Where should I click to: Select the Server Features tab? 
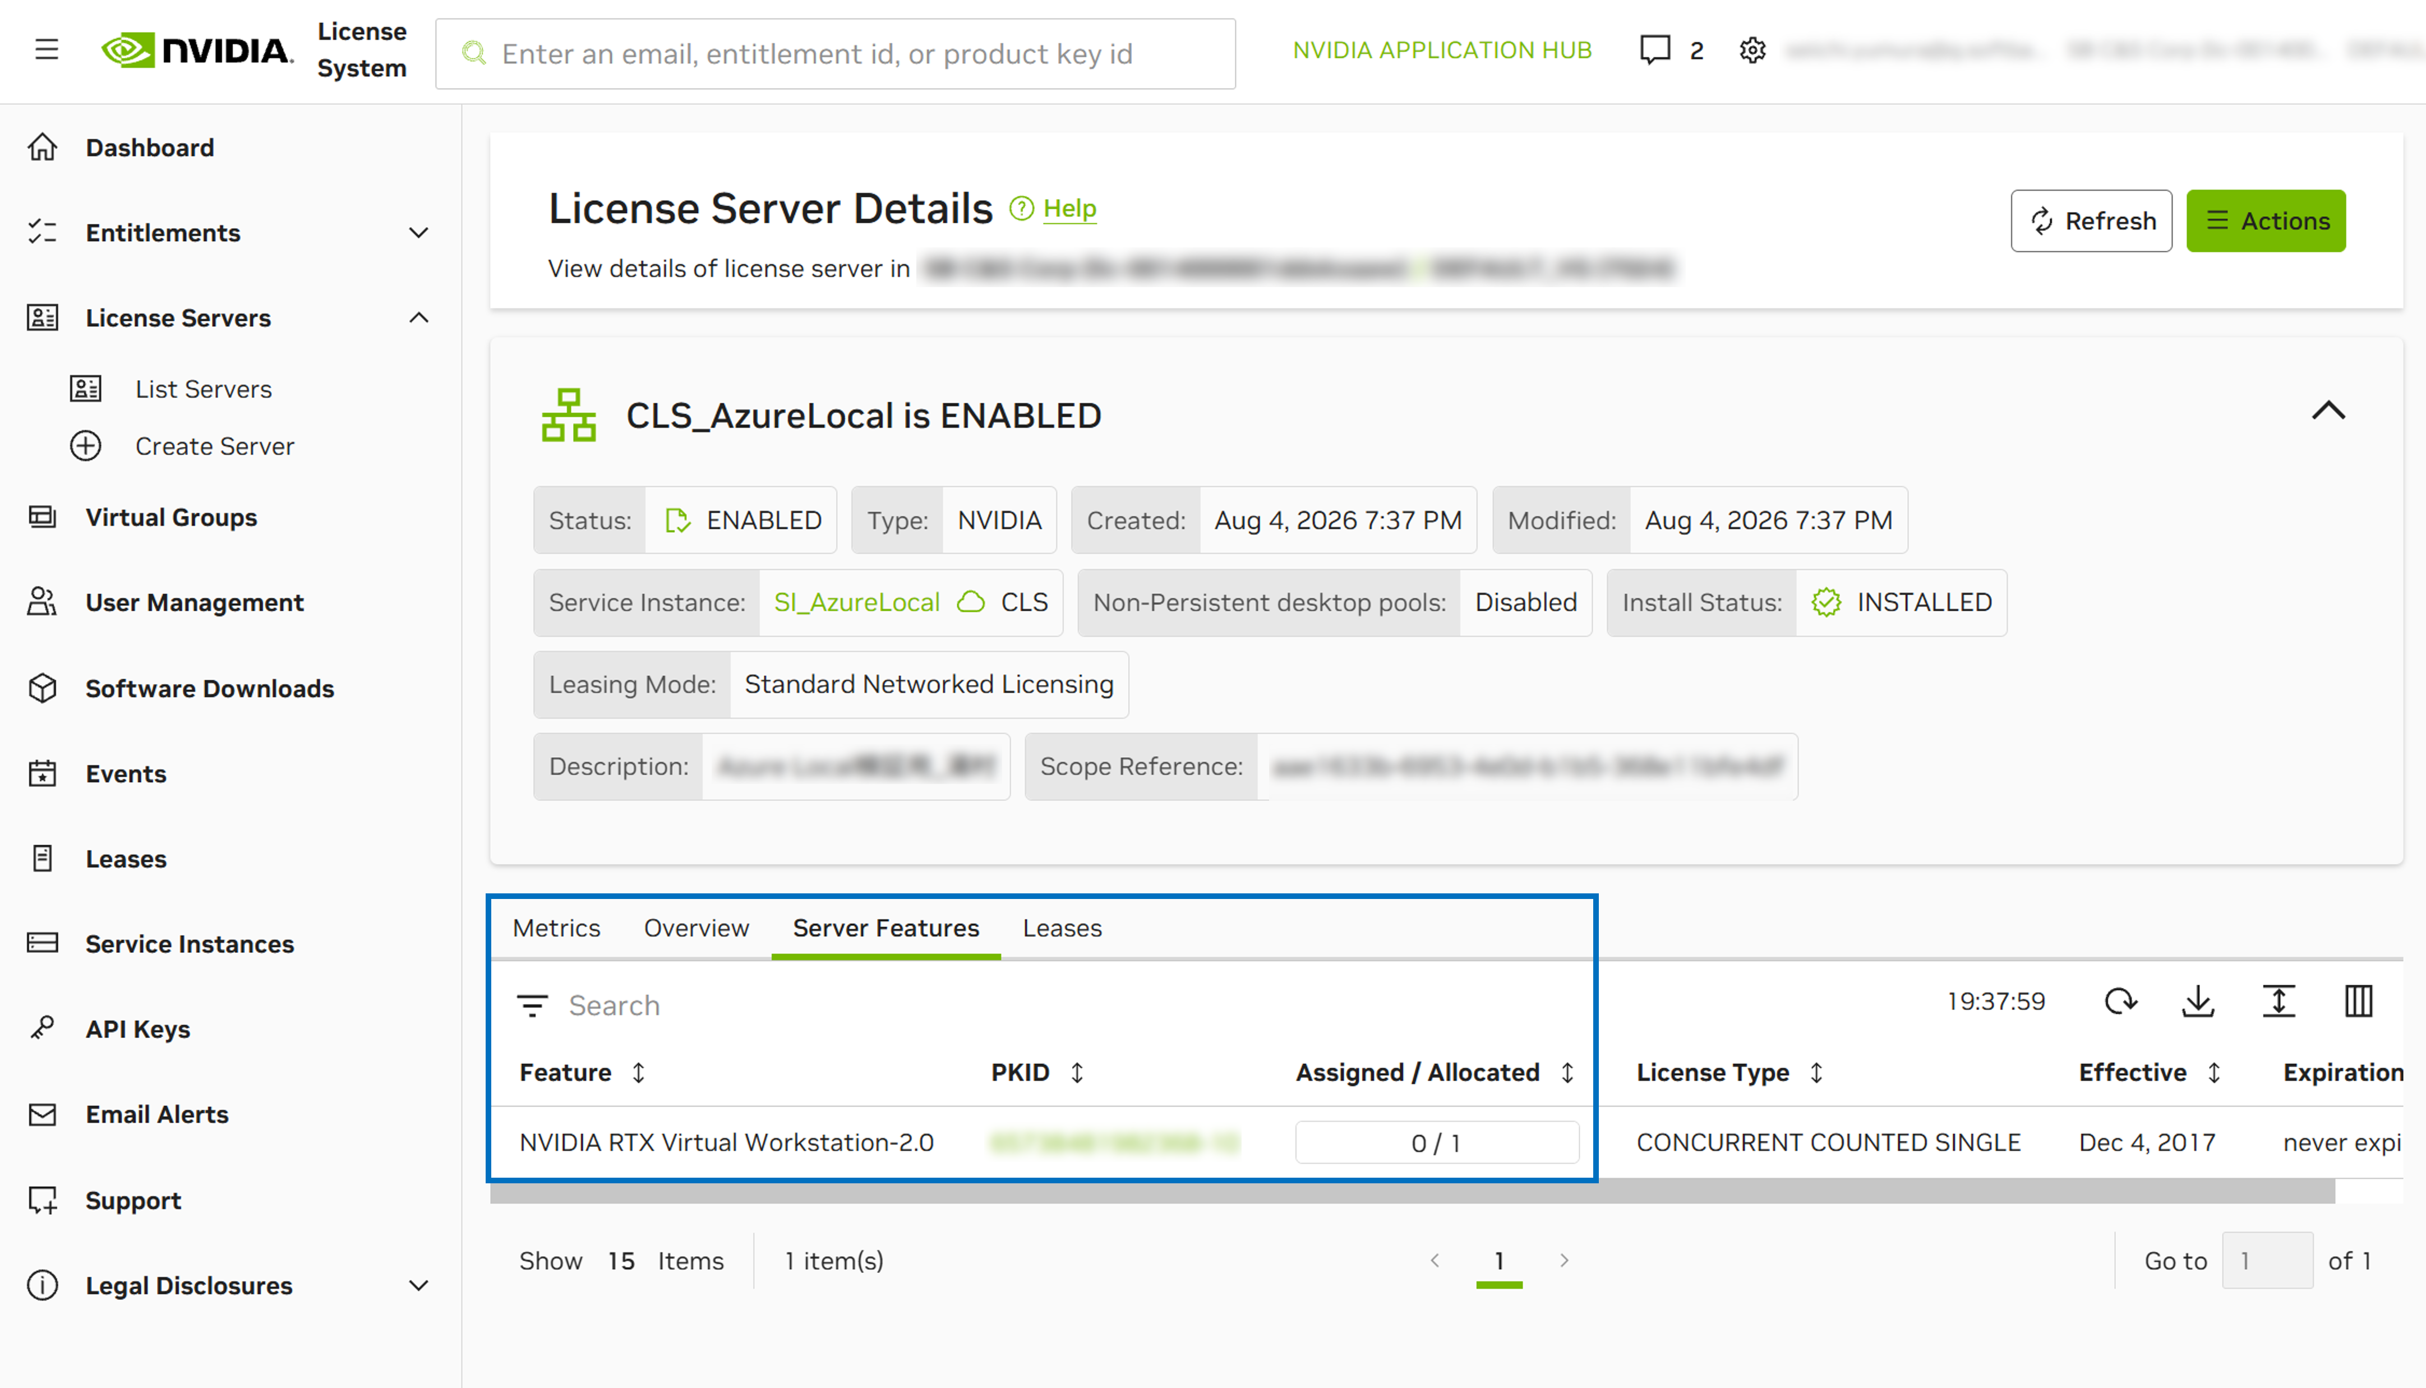(885, 928)
